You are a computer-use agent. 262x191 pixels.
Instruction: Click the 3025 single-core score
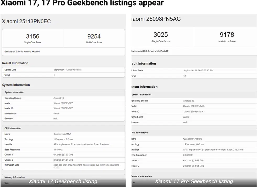pyautogui.click(x=161, y=35)
